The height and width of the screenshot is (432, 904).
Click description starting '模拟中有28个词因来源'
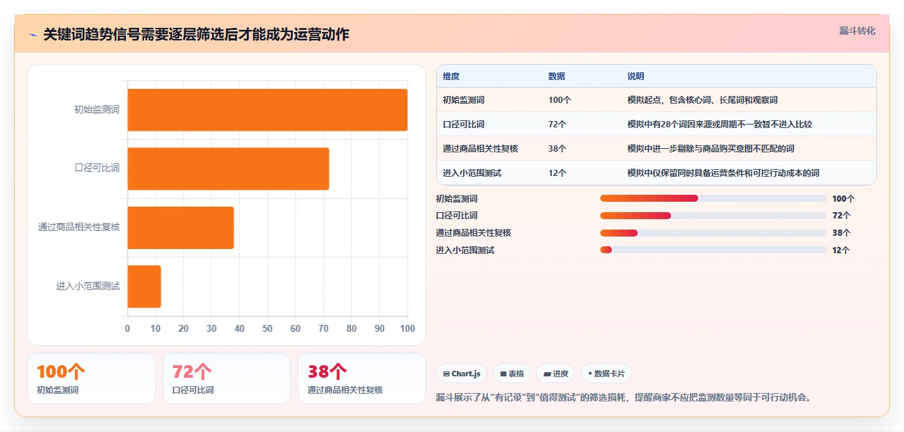[720, 125]
